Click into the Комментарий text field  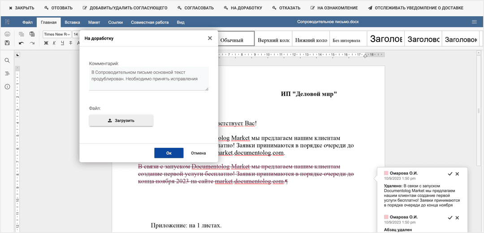(148, 78)
